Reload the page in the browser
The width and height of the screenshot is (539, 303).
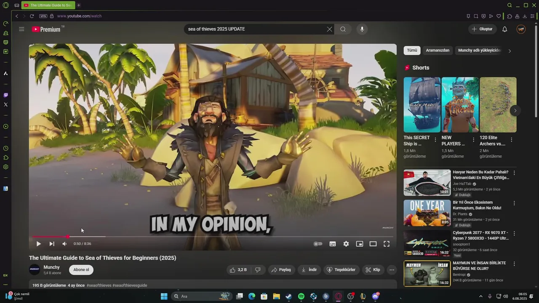pyautogui.click(x=32, y=16)
